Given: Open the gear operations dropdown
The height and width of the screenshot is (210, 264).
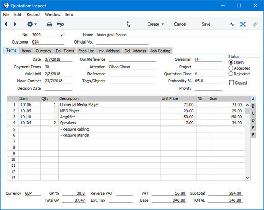Looking at the screenshot, I should 32,24.
